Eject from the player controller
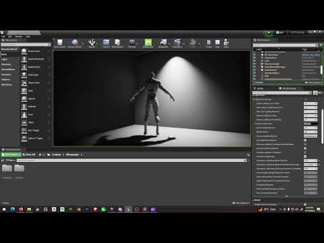Image resolution: width=324 pixels, height=243 pixels. [226, 43]
